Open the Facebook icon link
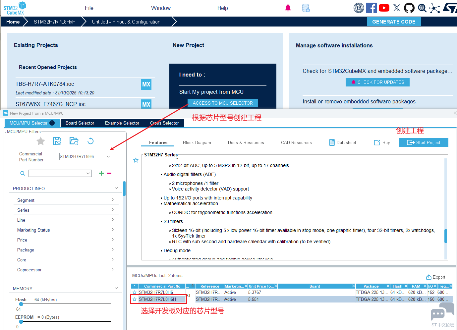 pyautogui.click(x=371, y=8)
